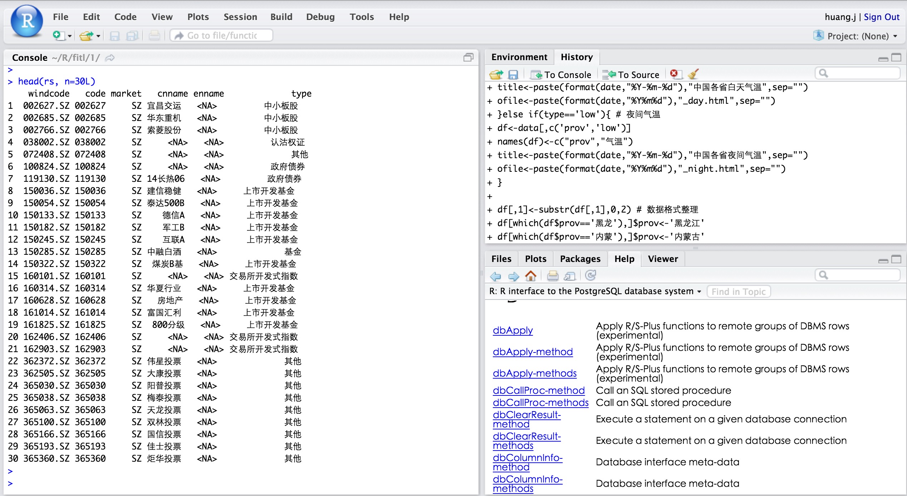Click the print icon in main toolbar
907x496 pixels.
[155, 35]
